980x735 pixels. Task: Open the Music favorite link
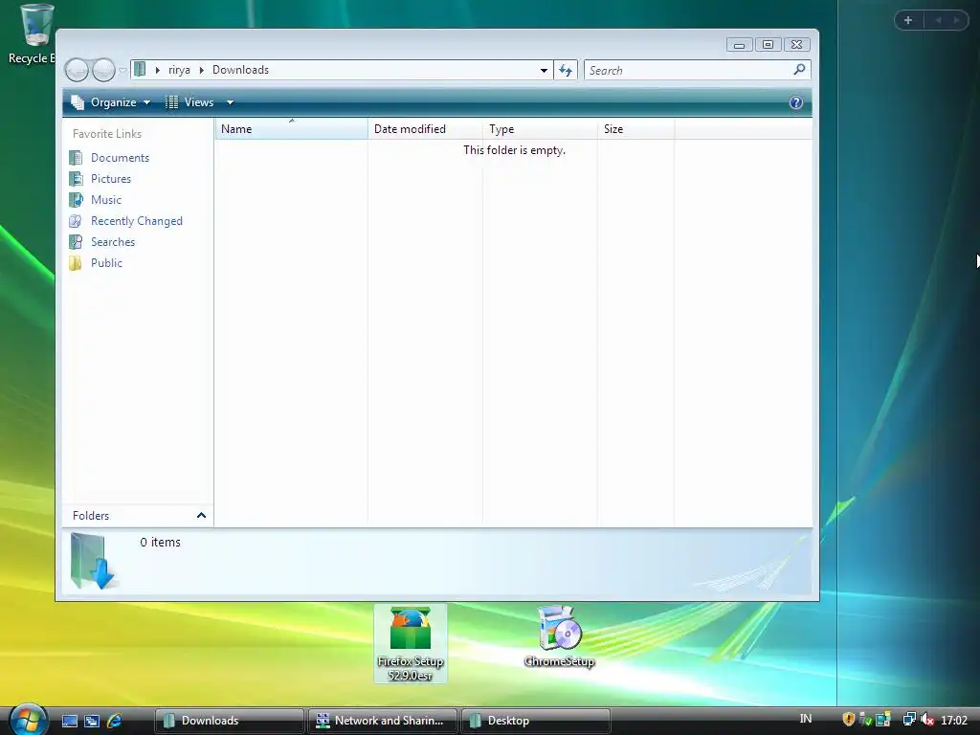click(106, 200)
